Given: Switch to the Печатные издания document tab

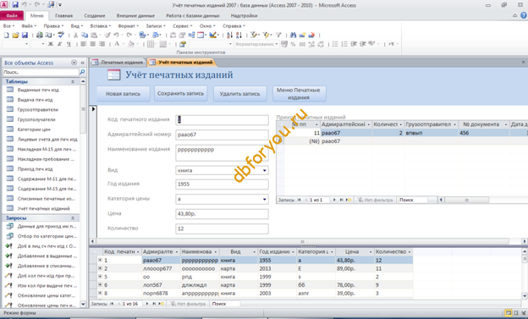Looking at the screenshot, I should (118, 63).
